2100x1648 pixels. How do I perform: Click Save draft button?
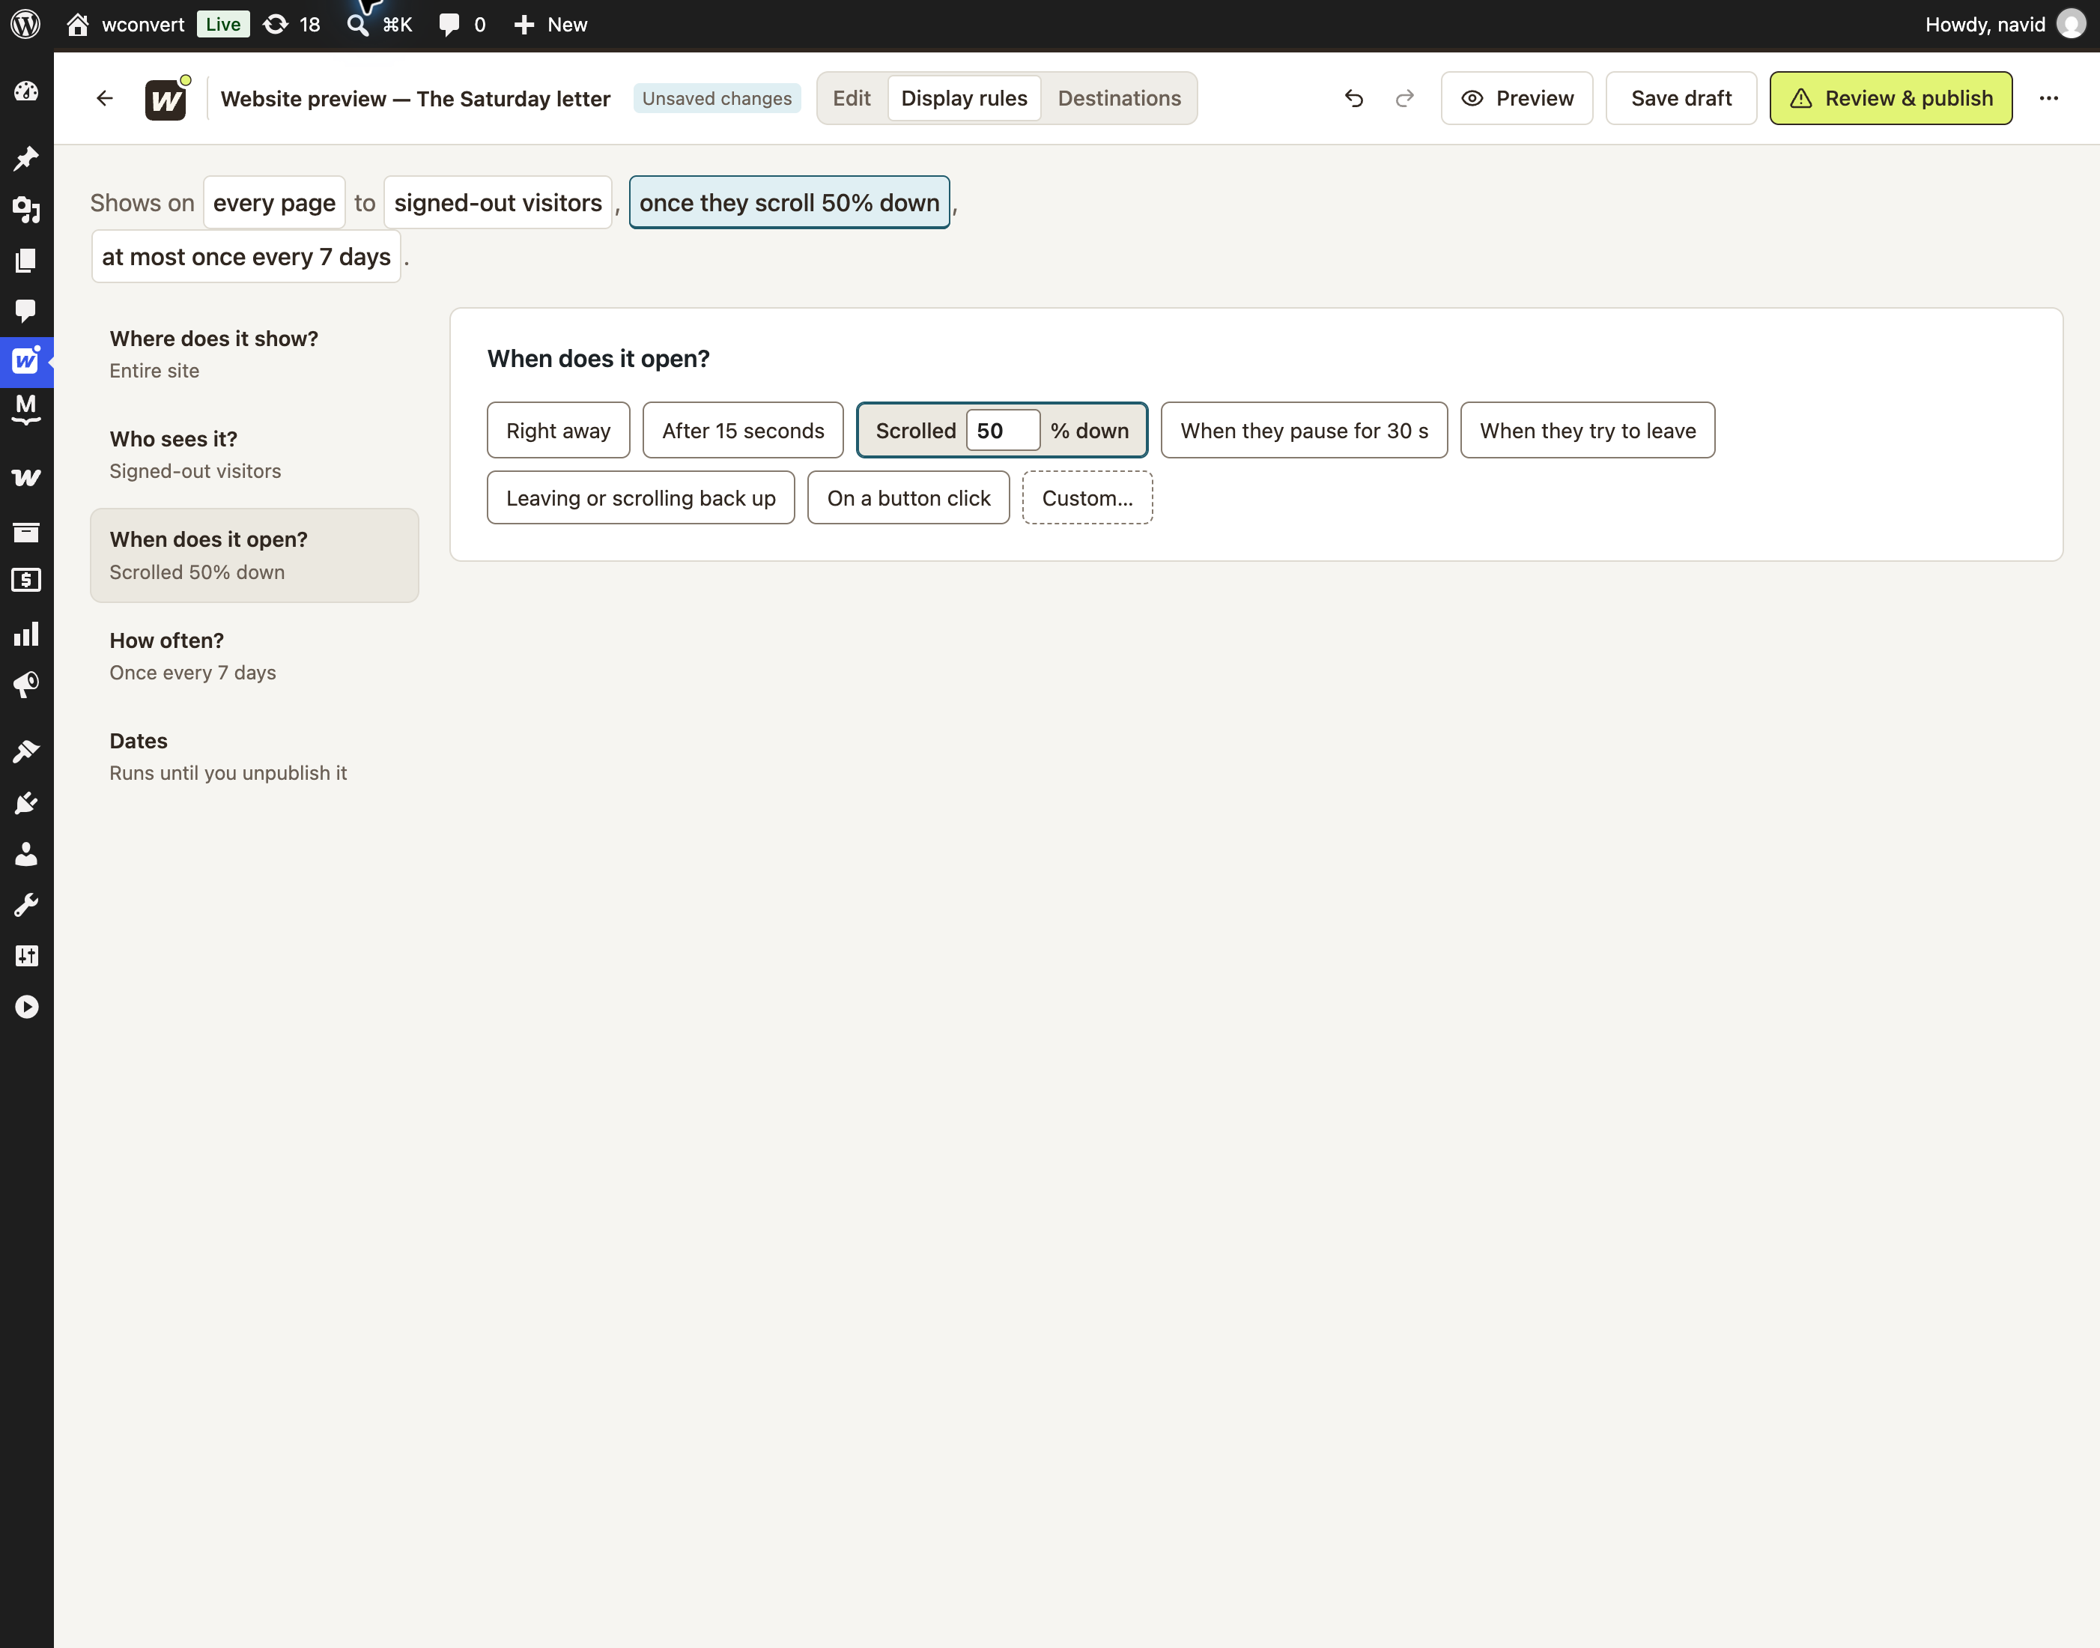click(1681, 98)
